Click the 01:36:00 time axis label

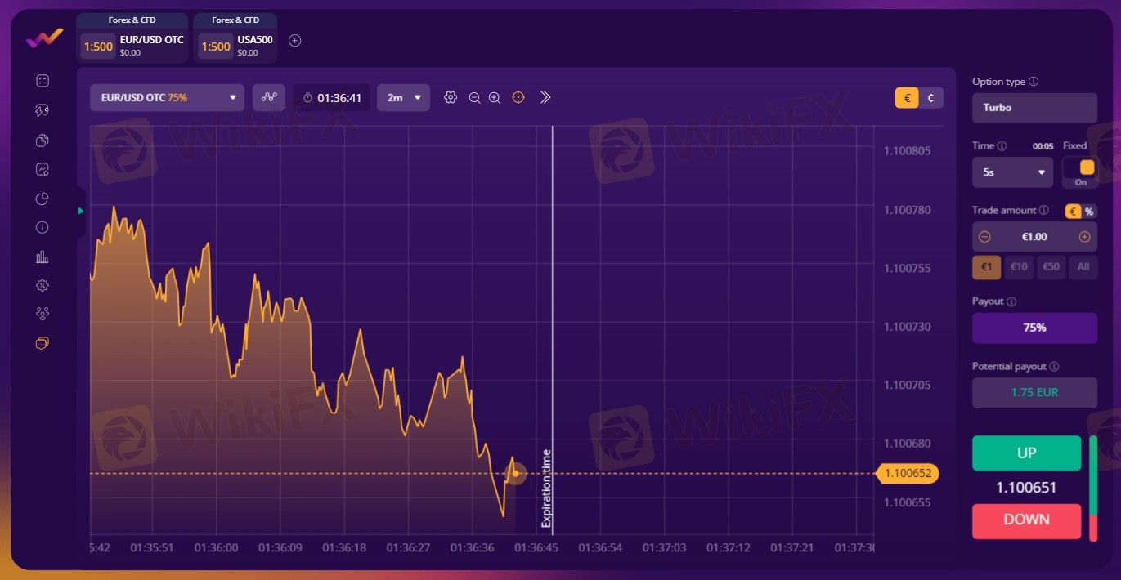click(x=217, y=547)
